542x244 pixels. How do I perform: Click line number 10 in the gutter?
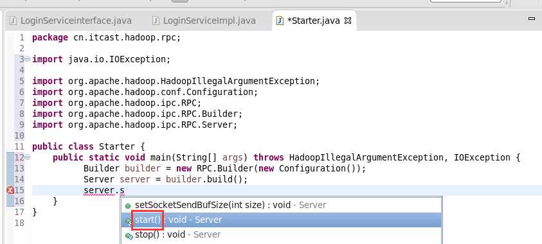[x=19, y=135]
